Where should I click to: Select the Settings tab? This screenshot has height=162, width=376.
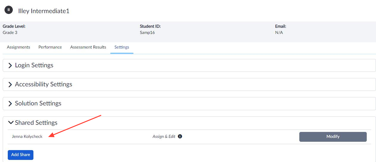tap(122, 47)
